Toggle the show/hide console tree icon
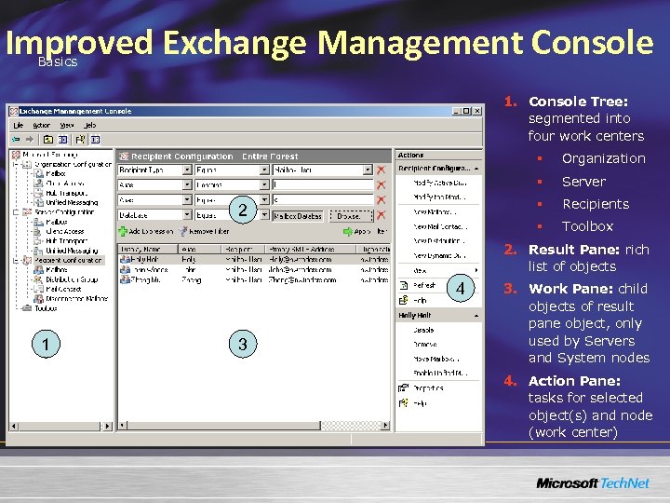670x503 pixels. click(x=62, y=140)
